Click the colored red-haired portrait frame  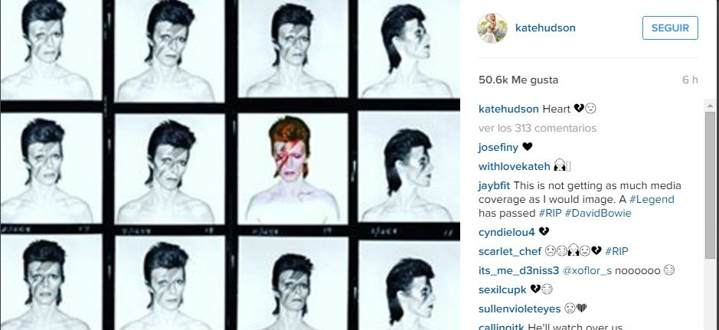[x=293, y=168]
